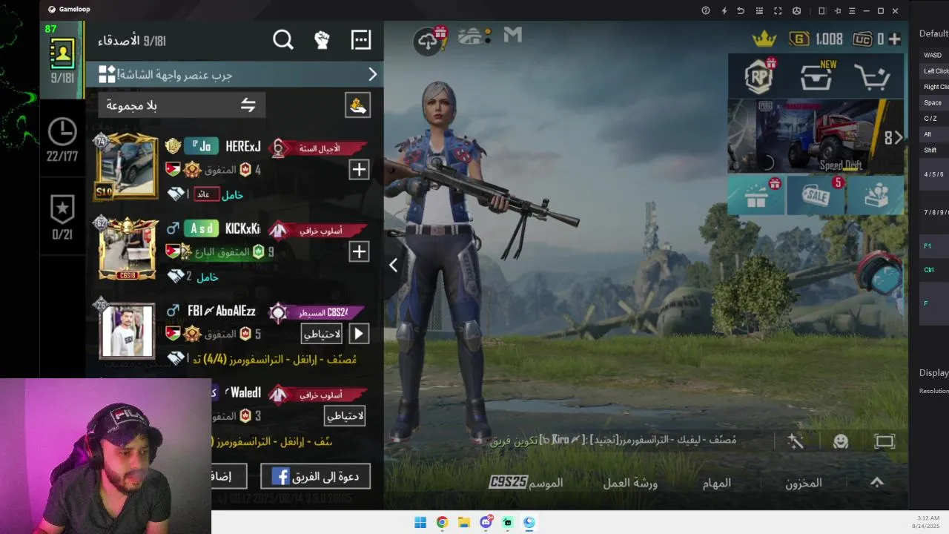The image size is (949, 534).
Task: Open the Gameloop list menu icon
Action: 759,10
